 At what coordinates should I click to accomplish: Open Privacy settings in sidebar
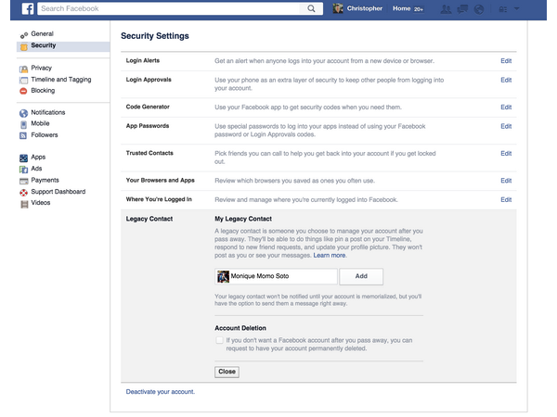pos(41,68)
